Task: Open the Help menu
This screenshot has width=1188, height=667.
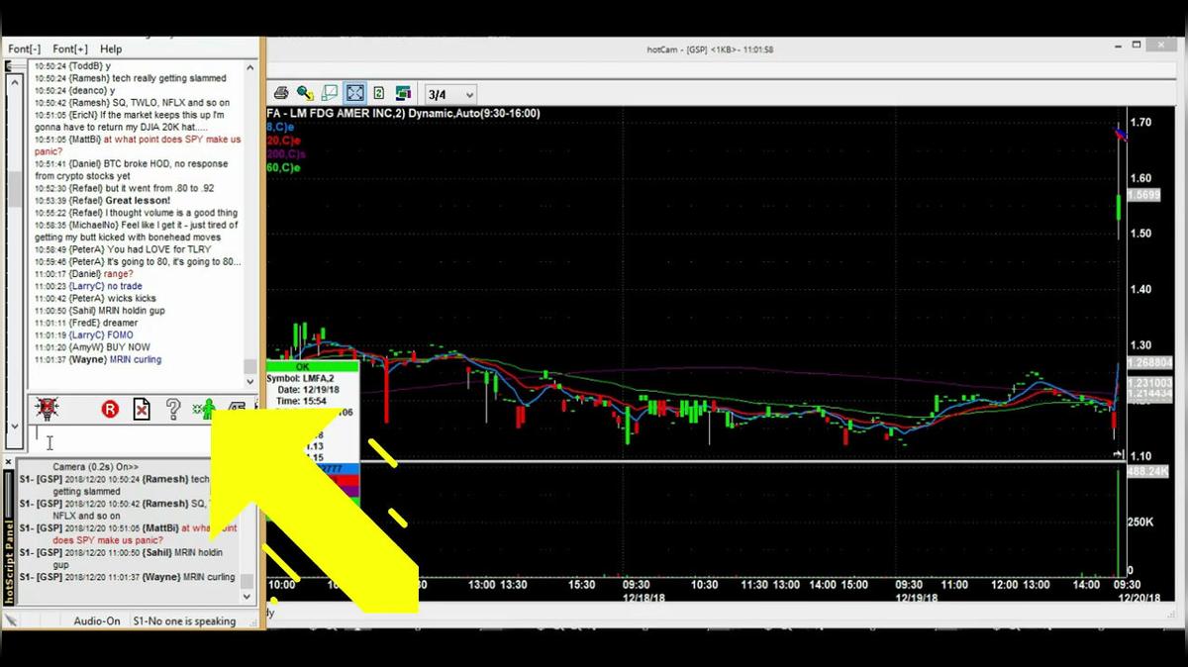Action: [x=111, y=48]
